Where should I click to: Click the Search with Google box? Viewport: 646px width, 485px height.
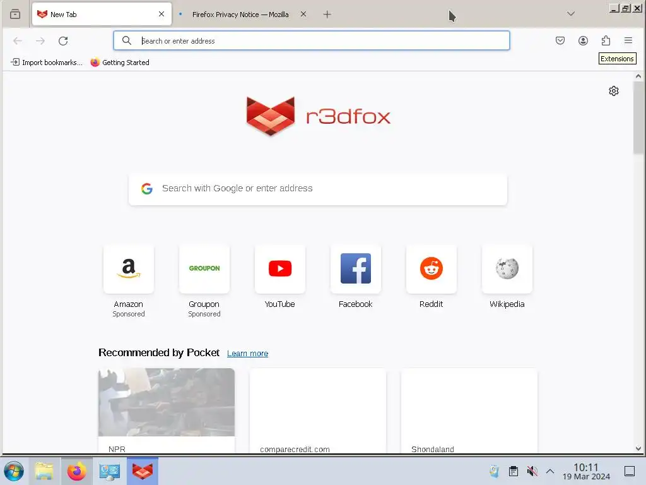pyautogui.click(x=318, y=188)
